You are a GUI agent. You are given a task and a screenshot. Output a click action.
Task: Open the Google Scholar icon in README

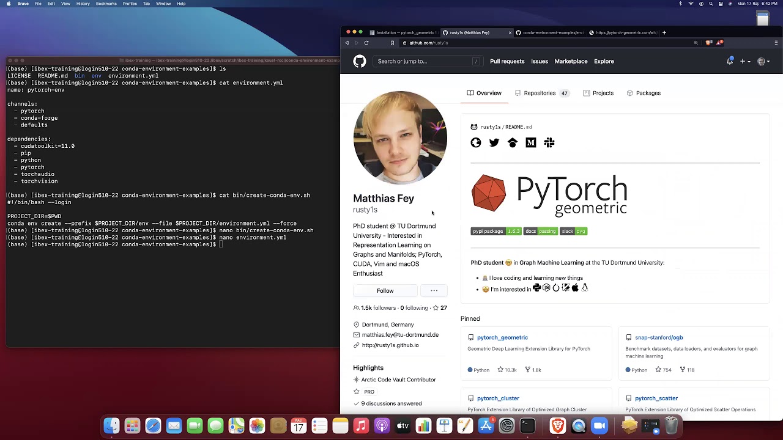(x=513, y=142)
